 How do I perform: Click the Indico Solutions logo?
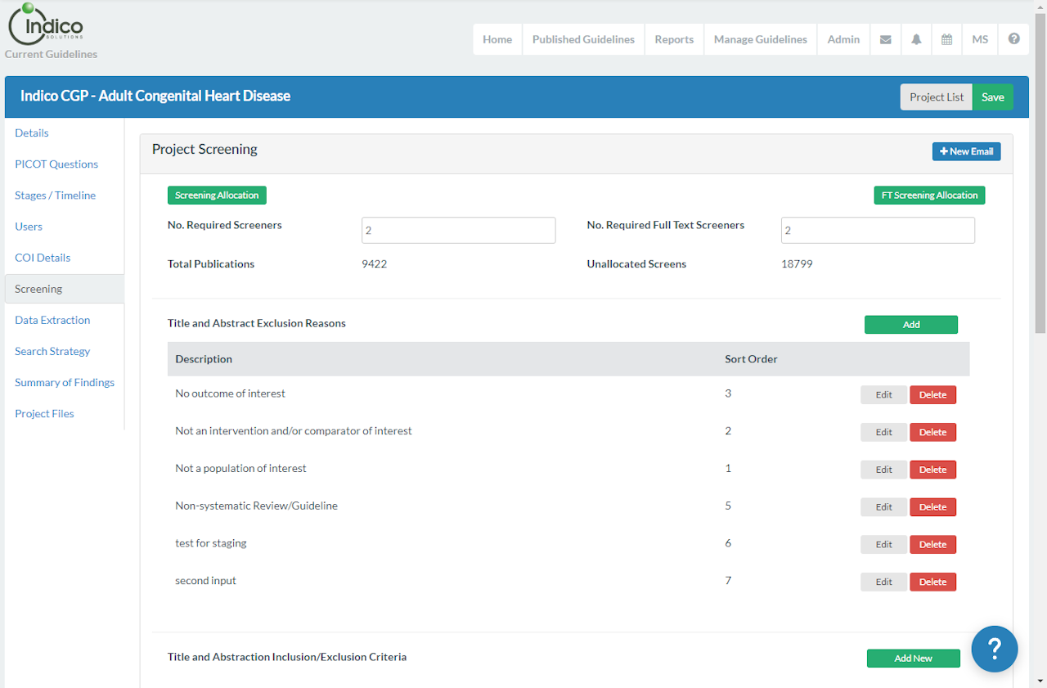click(x=47, y=26)
